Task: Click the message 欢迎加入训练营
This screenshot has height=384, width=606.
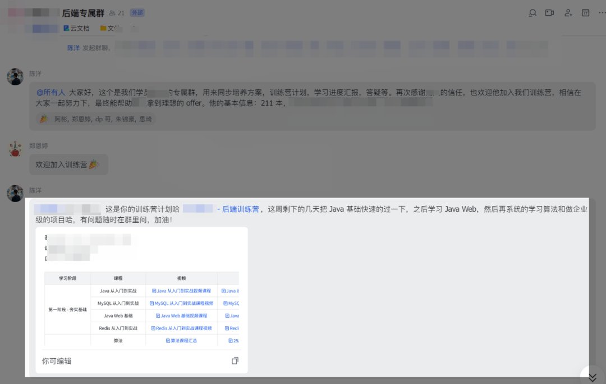Action: pyautogui.click(x=68, y=164)
